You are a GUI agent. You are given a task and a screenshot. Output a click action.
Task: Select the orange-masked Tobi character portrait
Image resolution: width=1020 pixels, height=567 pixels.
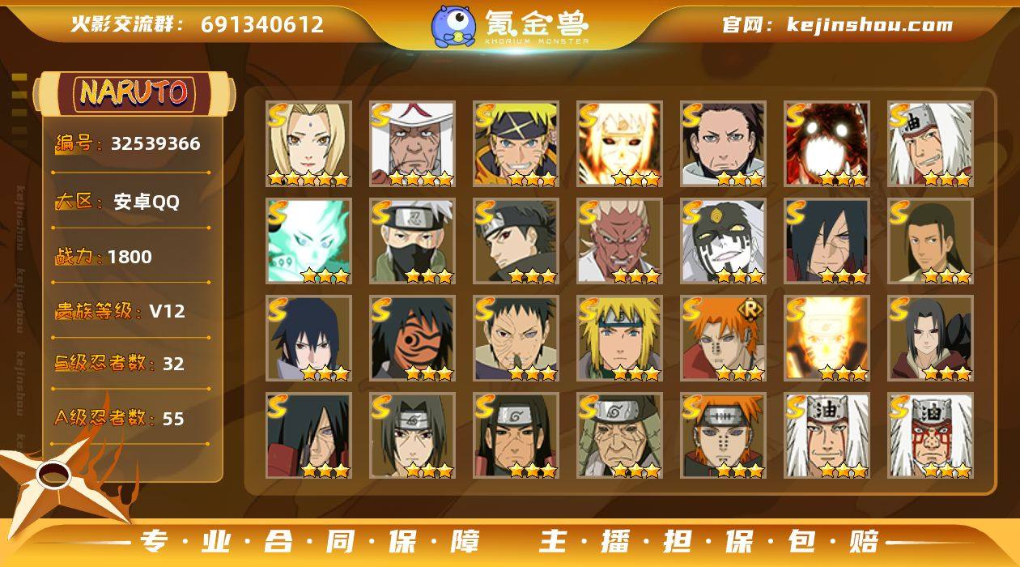click(x=412, y=339)
